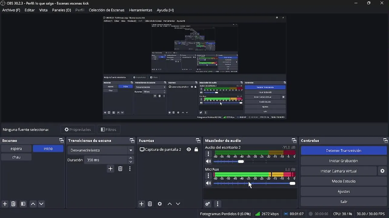Open Paneles (D) menu
389x218 pixels.
click(x=62, y=10)
